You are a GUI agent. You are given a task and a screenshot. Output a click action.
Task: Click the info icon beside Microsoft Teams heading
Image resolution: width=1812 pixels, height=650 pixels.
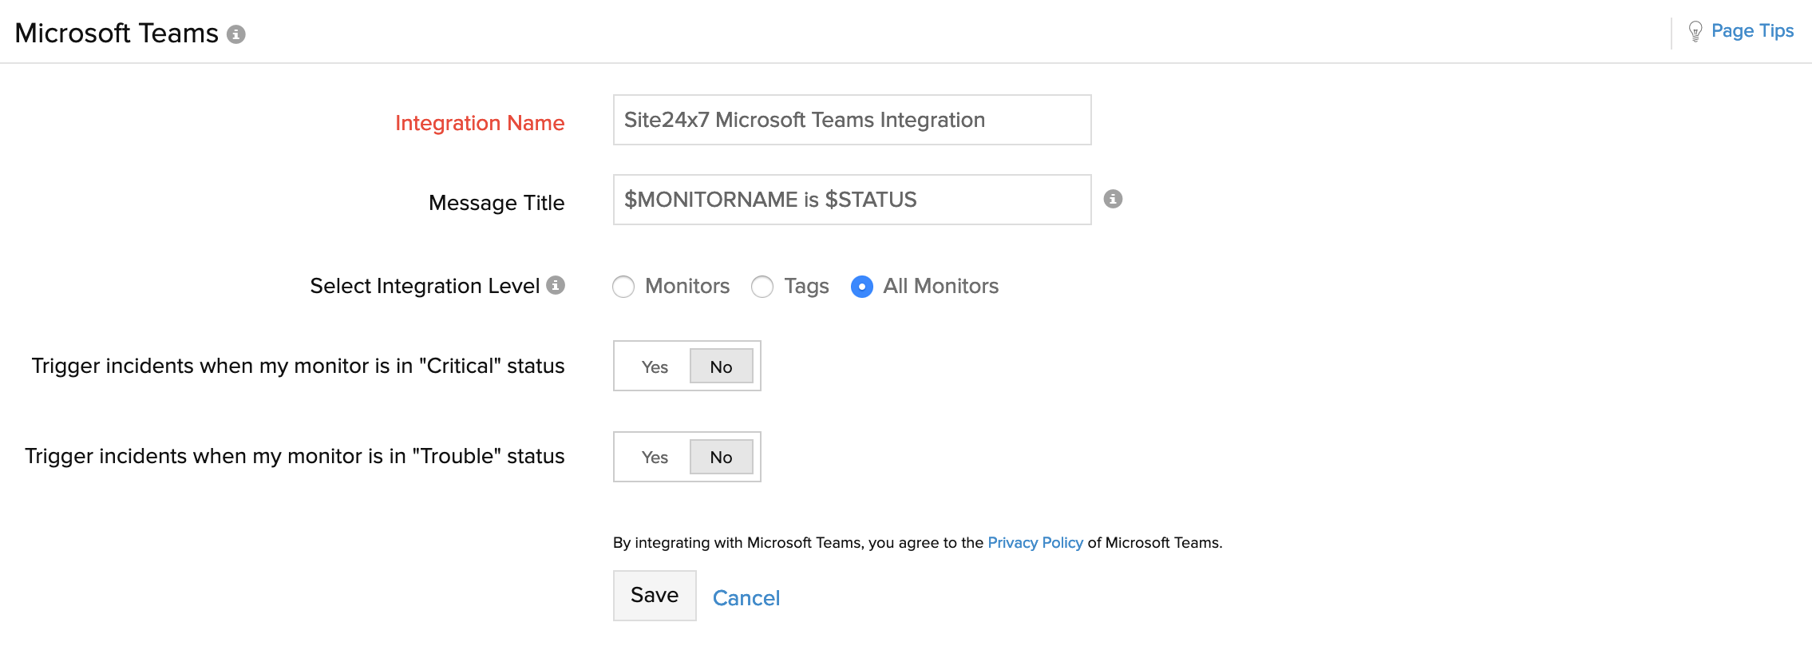(236, 34)
